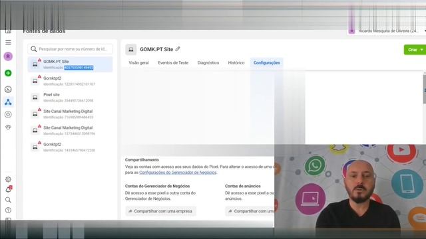Select the Configurações tab
The width and height of the screenshot is (426, 239).
pyautogui.click(x=266, y=62)
